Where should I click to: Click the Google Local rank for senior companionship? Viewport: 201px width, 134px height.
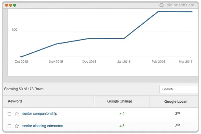(178, 114)
